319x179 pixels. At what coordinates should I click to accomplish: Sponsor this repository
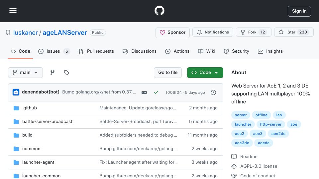pyautogui.click(x=172, y=32)
